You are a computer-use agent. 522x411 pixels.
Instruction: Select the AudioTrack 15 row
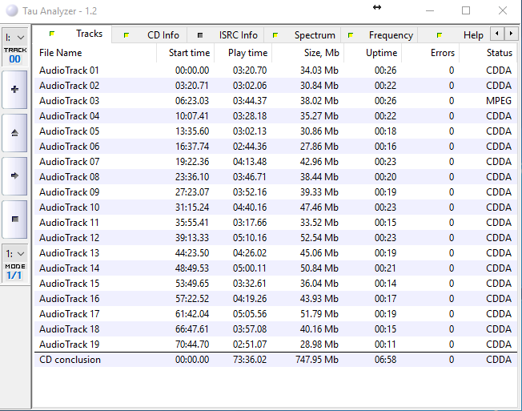pos(275,284)
